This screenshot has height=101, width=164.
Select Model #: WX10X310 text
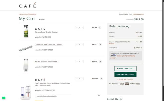click(43, 37)
